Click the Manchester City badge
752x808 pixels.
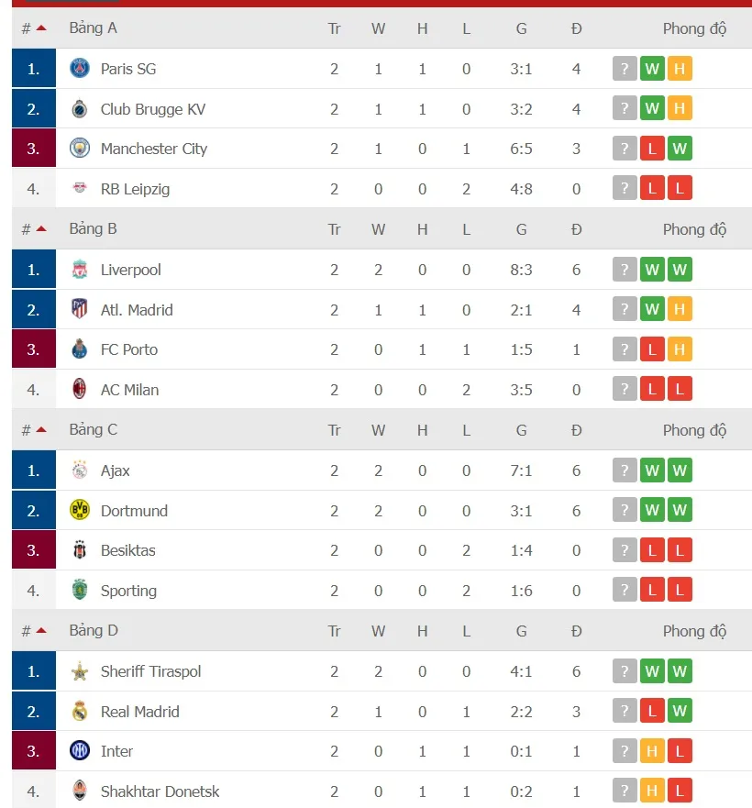click(x=79, y=148)
